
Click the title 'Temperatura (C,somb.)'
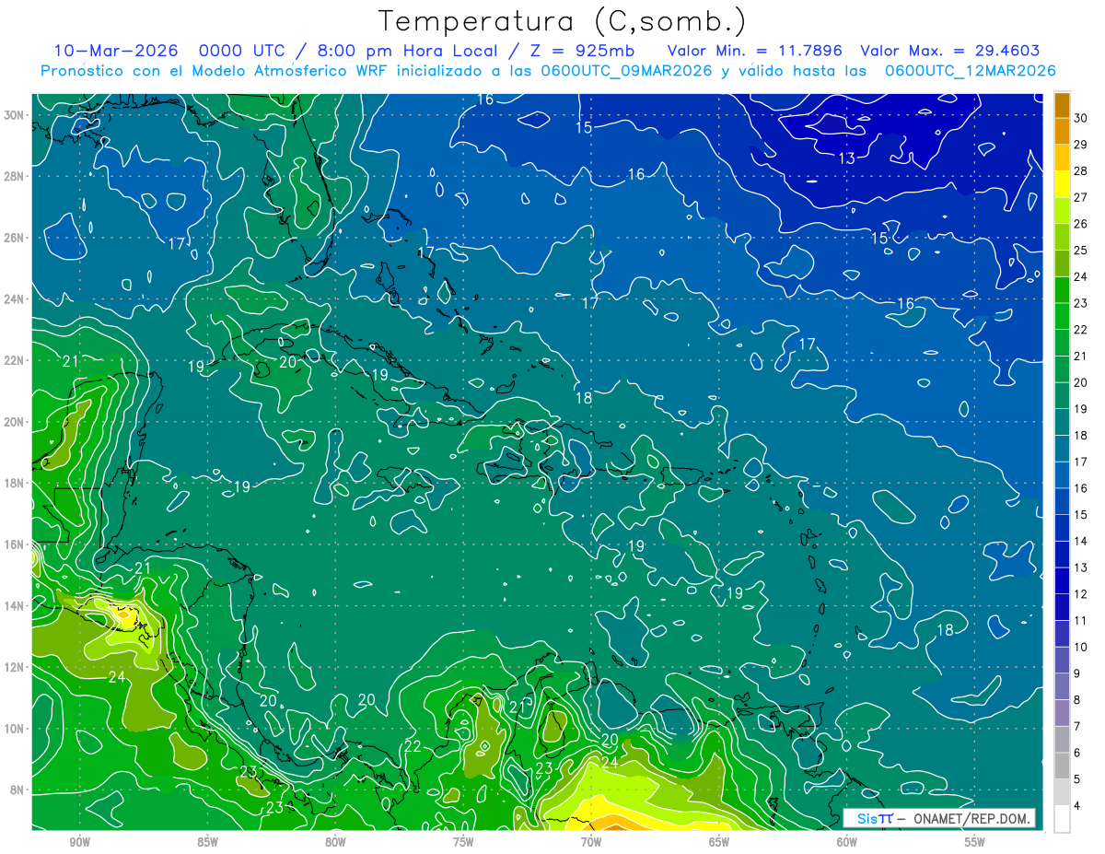point(563,22)
